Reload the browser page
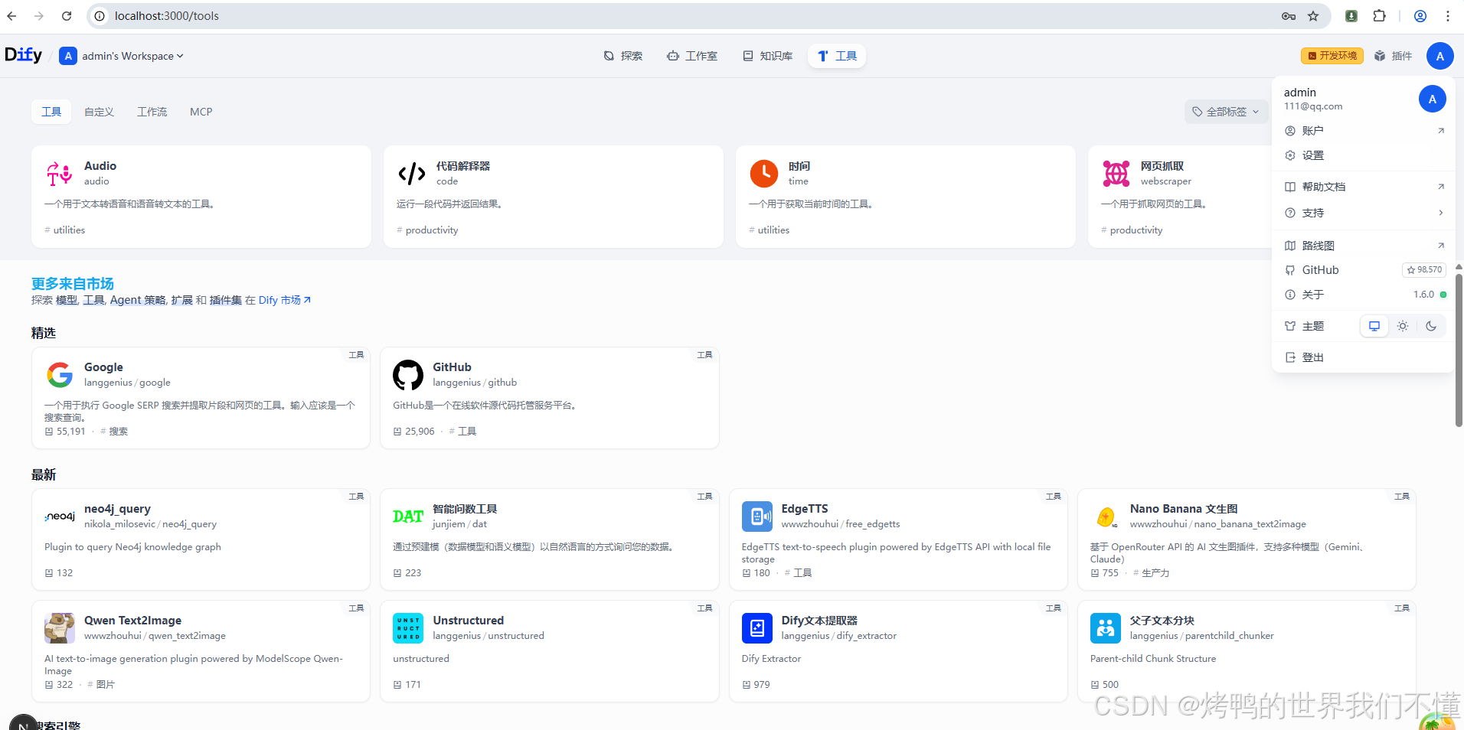1464x730 pixels. point(67,16)
